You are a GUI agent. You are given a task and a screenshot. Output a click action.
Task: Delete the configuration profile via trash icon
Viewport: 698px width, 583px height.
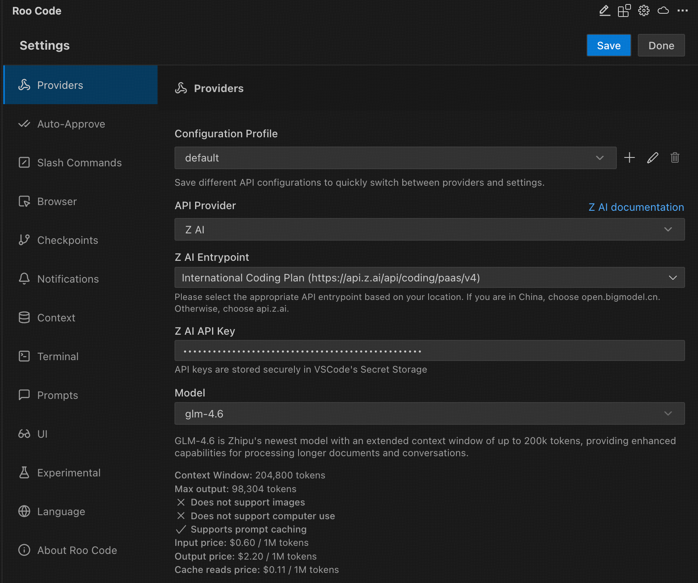pyautogui.click(x=675, y=158)
